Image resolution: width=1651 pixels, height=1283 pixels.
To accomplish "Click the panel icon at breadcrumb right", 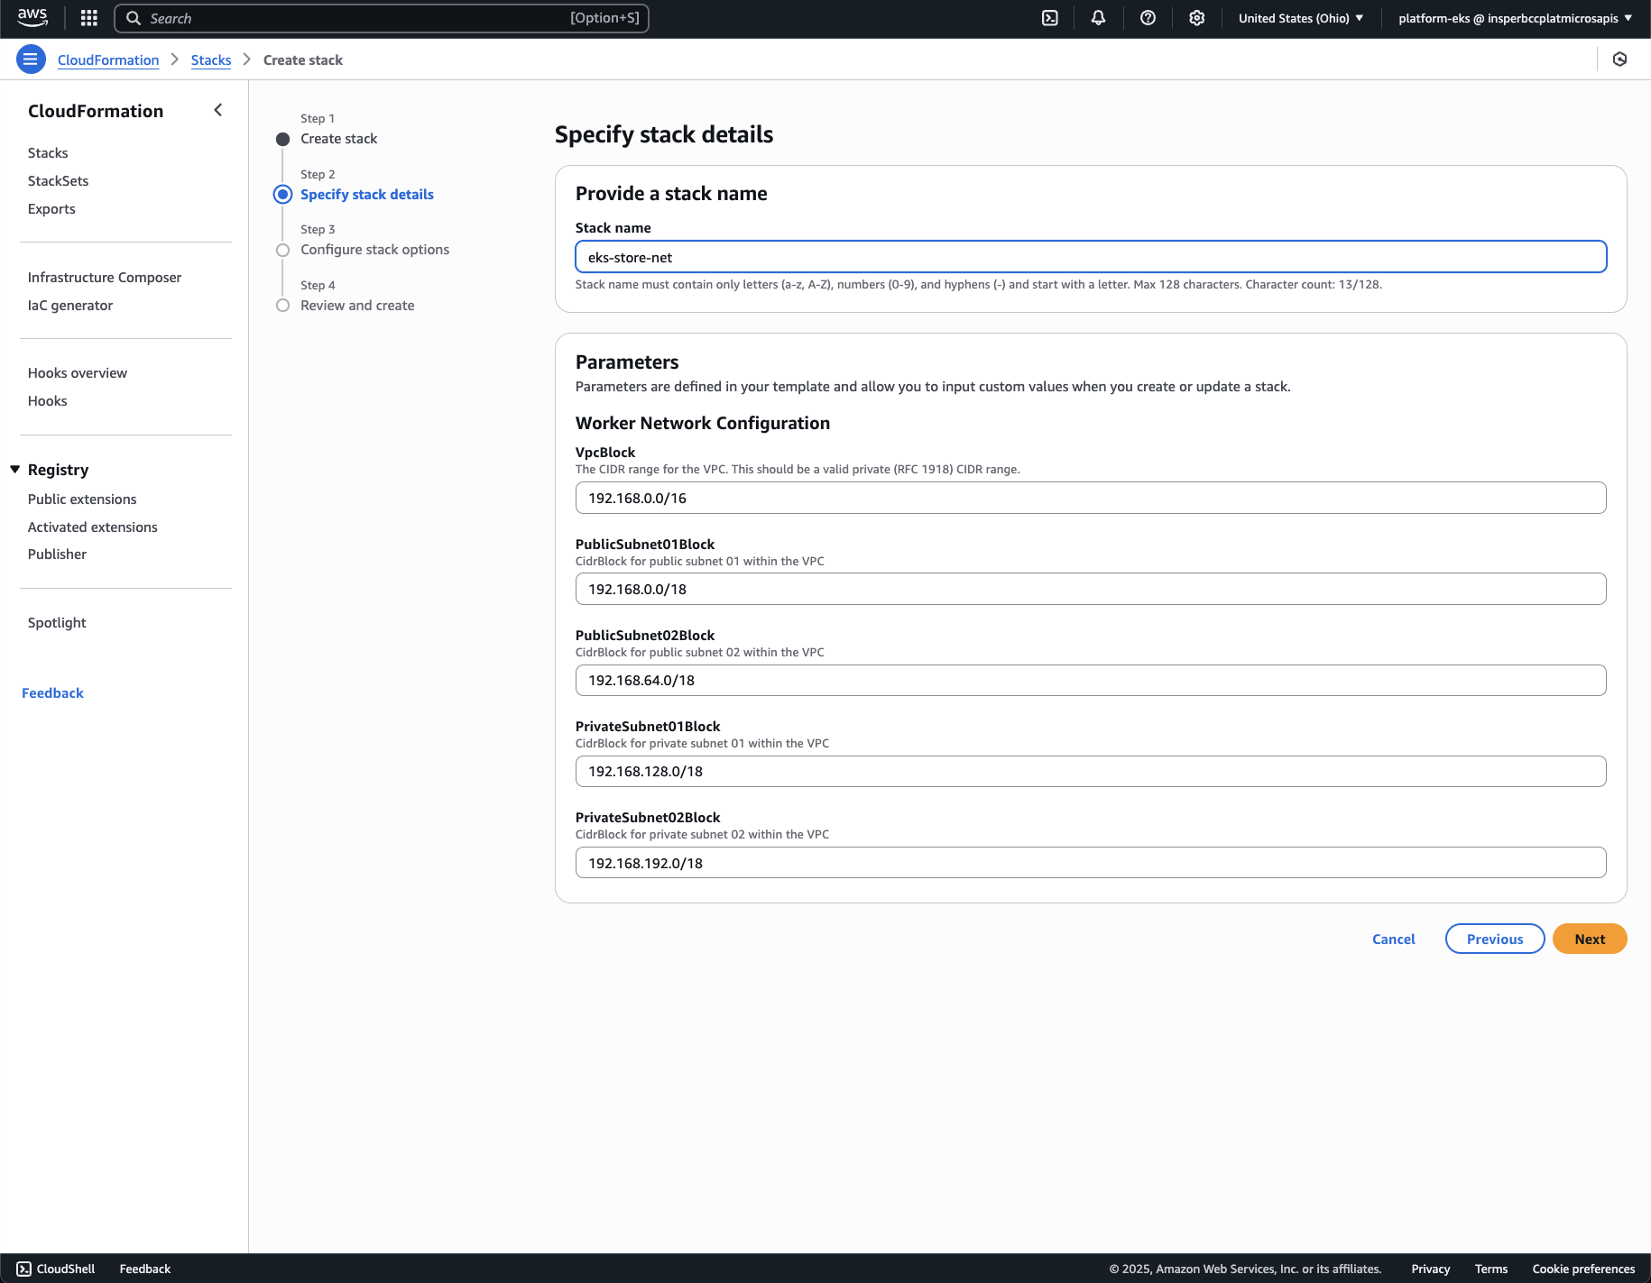I will tap(1619, 60).
